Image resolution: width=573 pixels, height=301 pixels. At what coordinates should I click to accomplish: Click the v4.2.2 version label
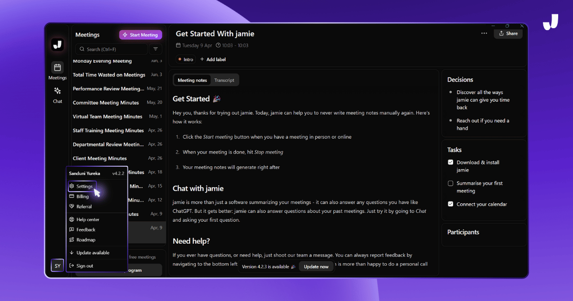coord(118,173)
